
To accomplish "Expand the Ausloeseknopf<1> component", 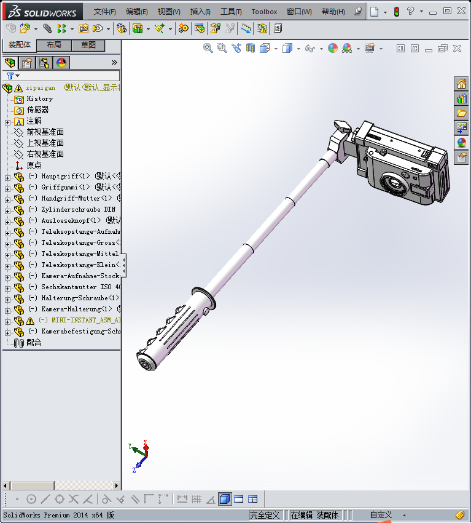I will tap(7, 222).
